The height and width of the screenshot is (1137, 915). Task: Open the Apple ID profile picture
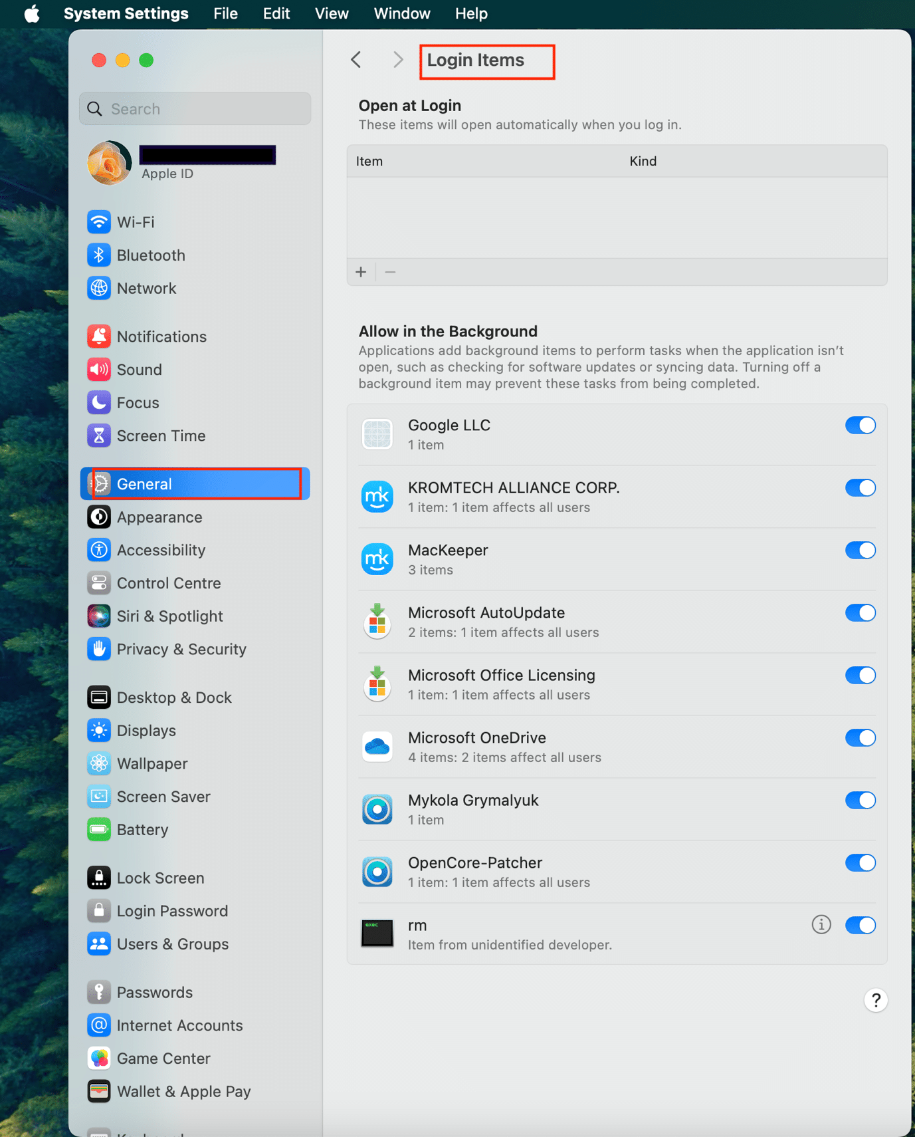(x=110, y=162)
